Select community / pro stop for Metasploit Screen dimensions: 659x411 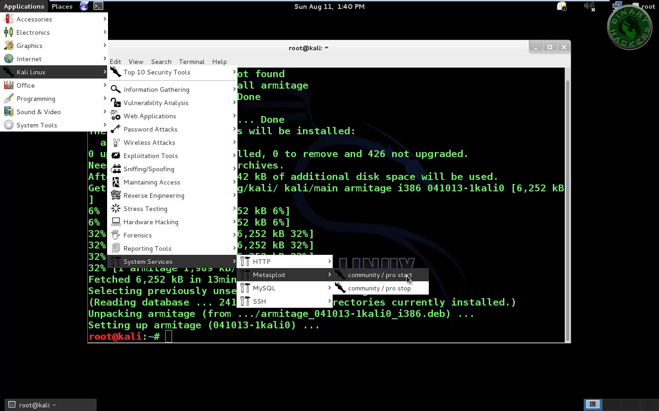click(x=379, y=288)
